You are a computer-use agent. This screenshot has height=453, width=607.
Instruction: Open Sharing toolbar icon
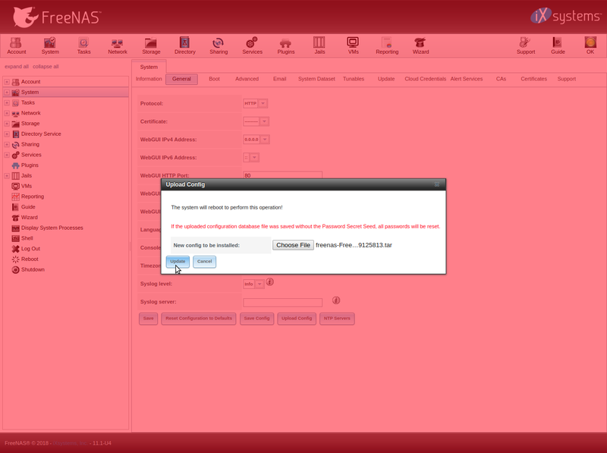219,46
